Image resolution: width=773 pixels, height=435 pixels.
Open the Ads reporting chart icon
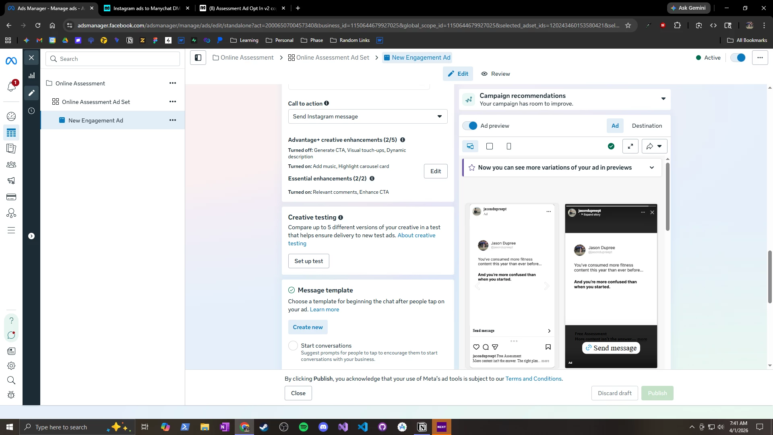coord(31,75)
